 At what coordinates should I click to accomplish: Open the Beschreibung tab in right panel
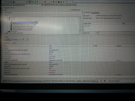(x=95, y=13)
